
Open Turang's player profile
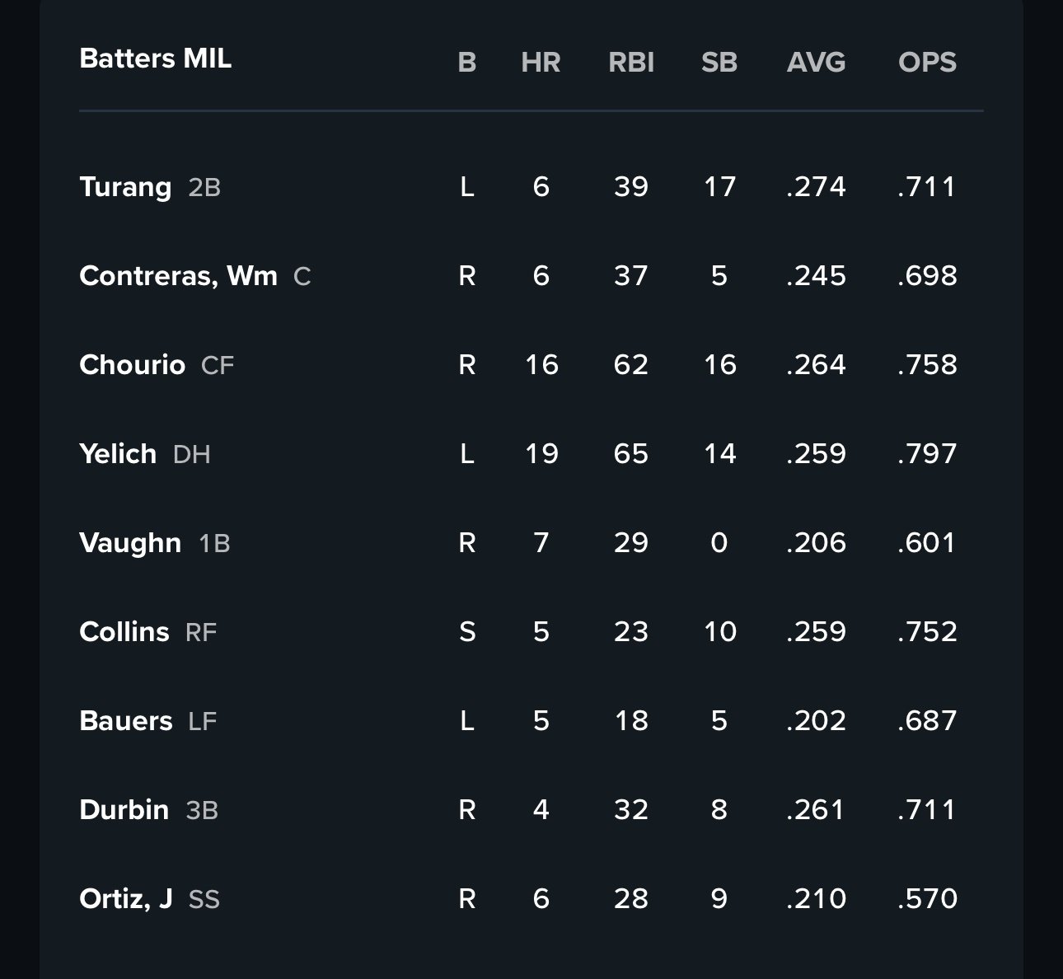point(125,187)
